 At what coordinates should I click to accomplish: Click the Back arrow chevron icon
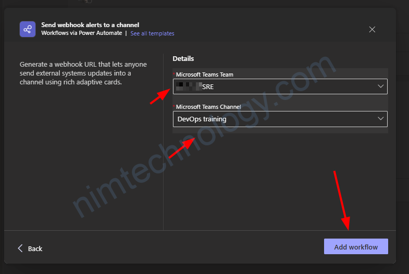21,248
